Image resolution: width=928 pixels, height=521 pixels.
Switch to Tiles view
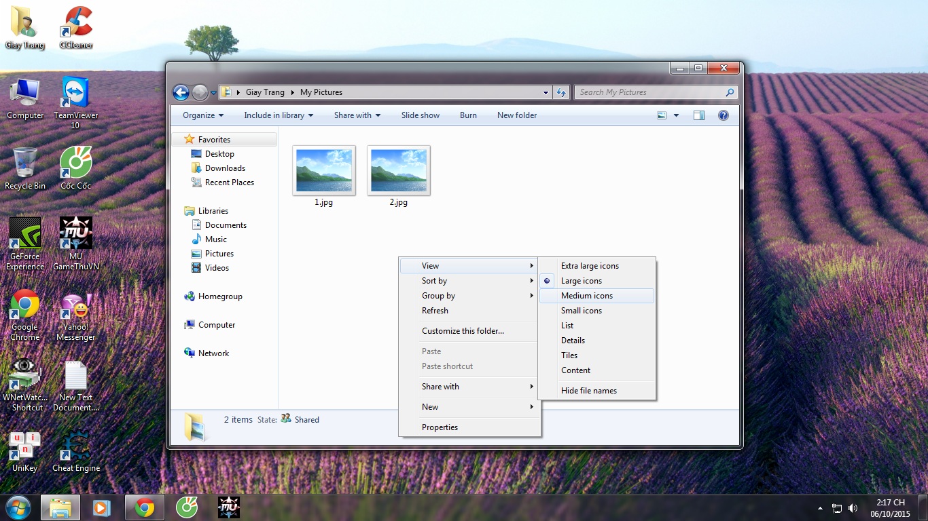click(596, 355)
